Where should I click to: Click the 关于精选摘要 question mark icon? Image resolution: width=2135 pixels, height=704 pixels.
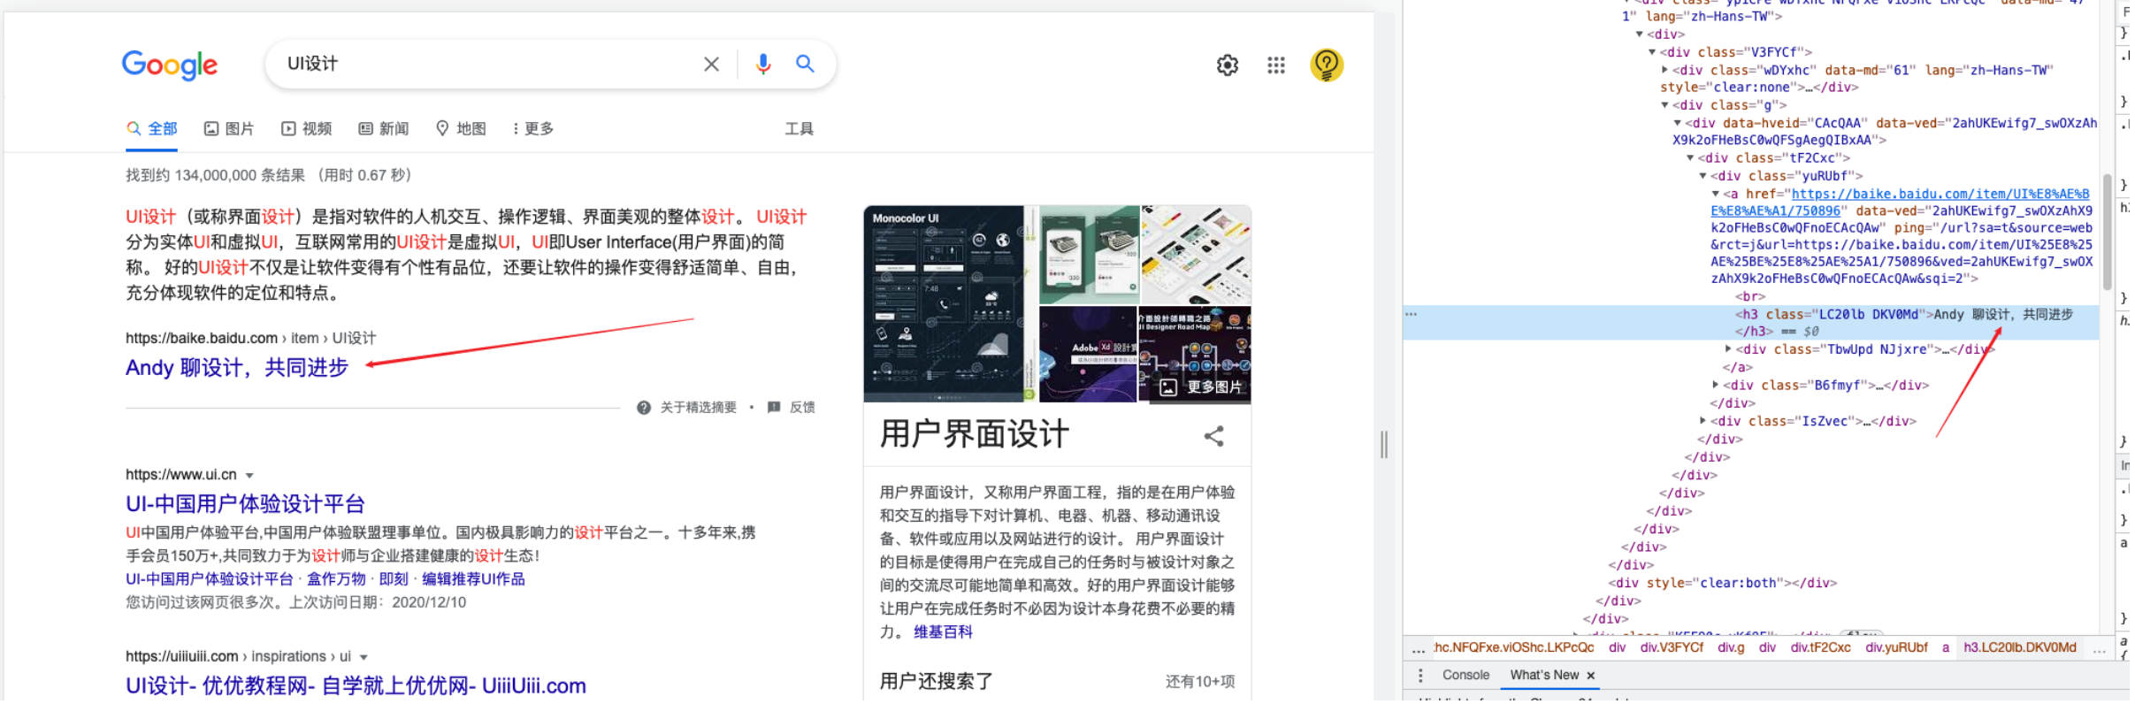(x=644, y=408)
